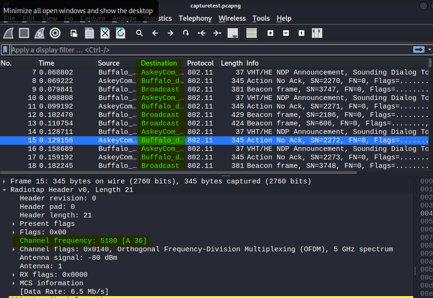Select packet 17 Action No Ack SN=2273
The width and height of the screenshot is (433, 298).
pyautogui.click(x=214, y=157)
